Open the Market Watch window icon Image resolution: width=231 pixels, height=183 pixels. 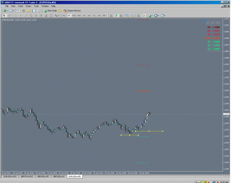18,11
